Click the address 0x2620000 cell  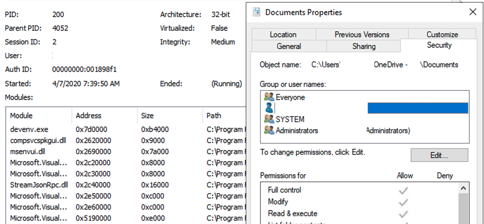pos(93,140)
